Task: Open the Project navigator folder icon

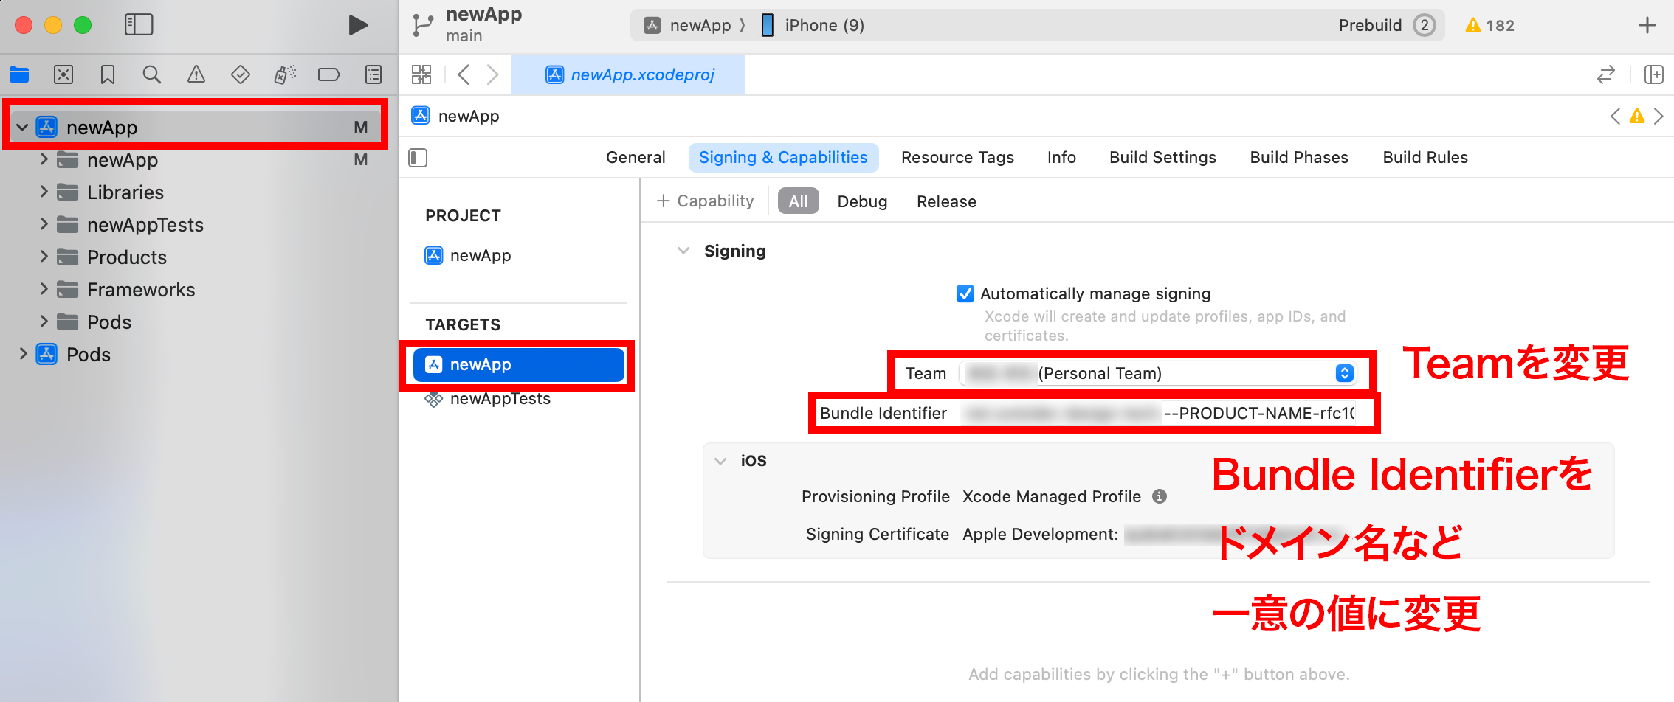Action: click(x=19, y=74)
